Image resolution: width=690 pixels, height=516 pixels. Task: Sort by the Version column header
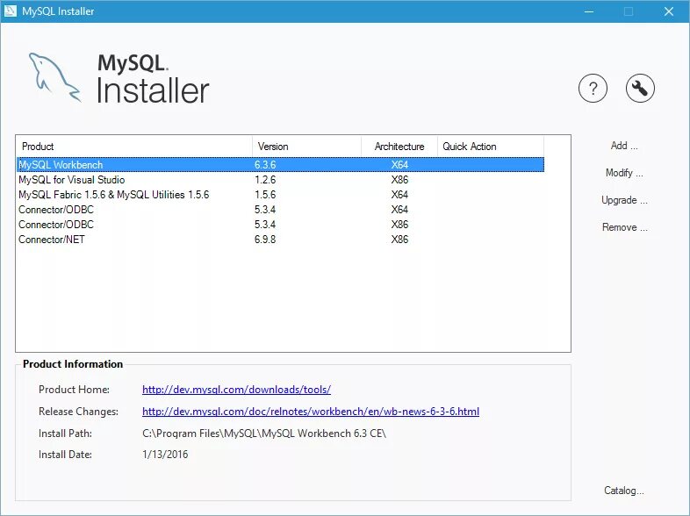306,147
